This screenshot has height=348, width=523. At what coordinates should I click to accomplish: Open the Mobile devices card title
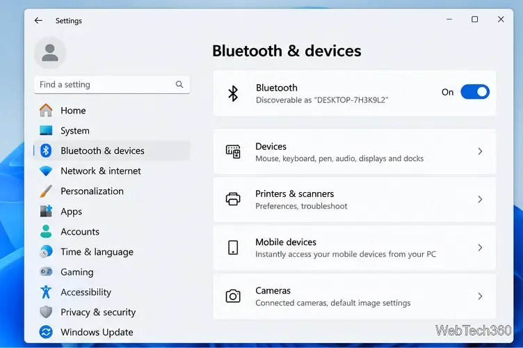(286, 242)
